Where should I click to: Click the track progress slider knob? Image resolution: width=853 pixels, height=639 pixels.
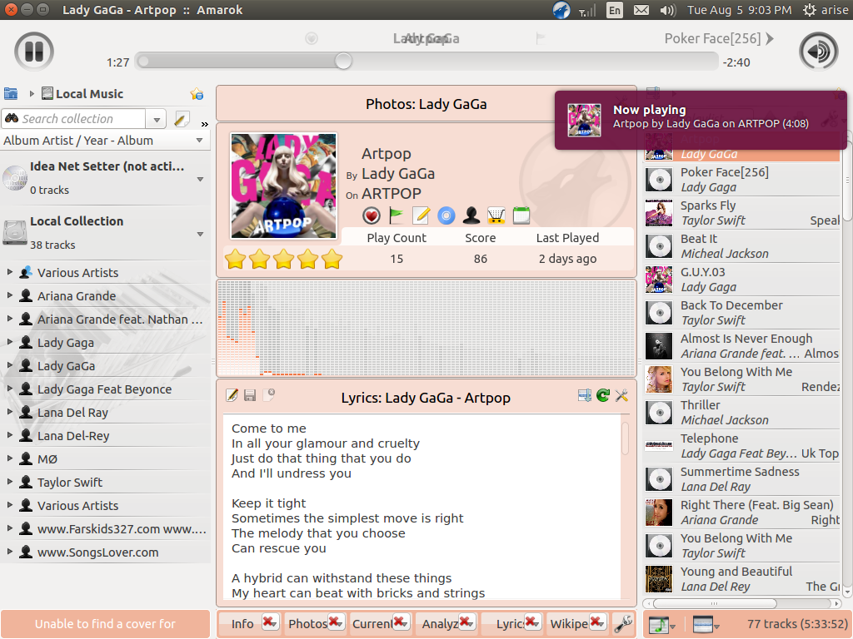343,61
